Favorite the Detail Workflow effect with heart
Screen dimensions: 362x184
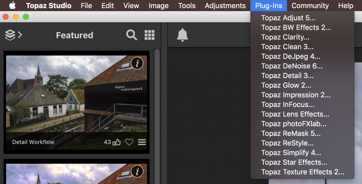click(129, 142)
